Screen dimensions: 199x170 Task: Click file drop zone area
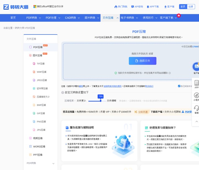coord(131,61)
